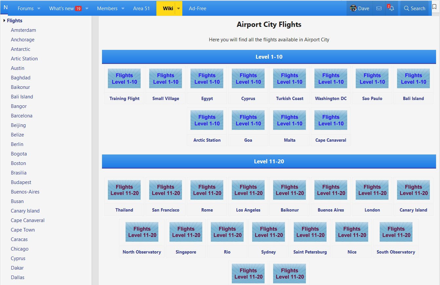Click the Cyprus flight label link

point(248,98)
